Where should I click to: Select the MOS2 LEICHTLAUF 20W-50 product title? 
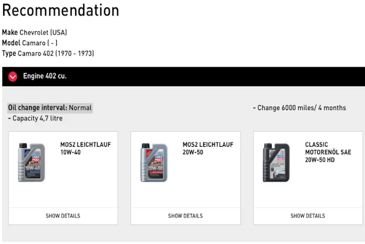207,148
